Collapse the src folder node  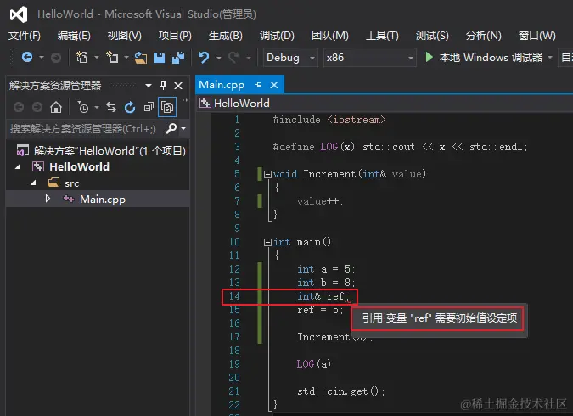[x=33, y=183]
